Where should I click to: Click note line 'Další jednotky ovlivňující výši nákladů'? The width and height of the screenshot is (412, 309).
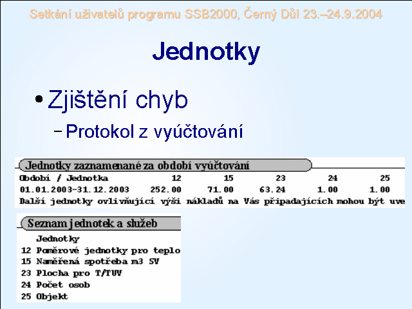121,201
